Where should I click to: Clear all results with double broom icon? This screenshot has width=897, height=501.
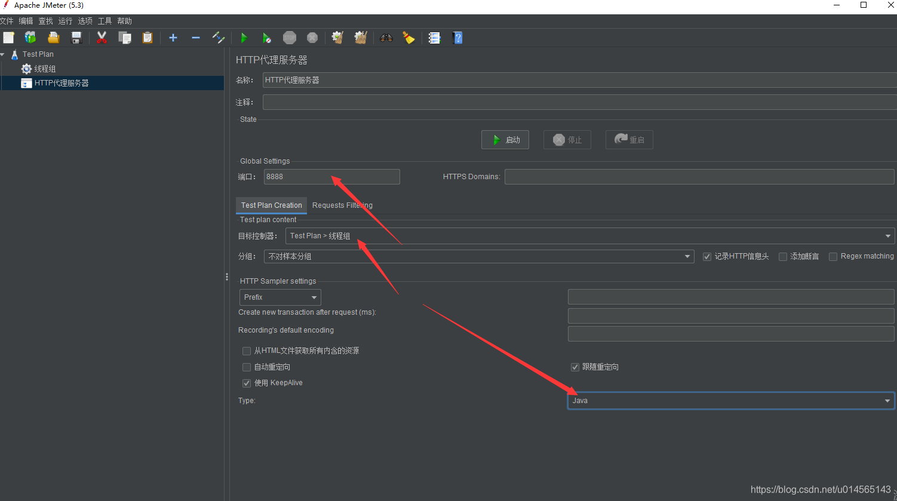click(361, 38)
